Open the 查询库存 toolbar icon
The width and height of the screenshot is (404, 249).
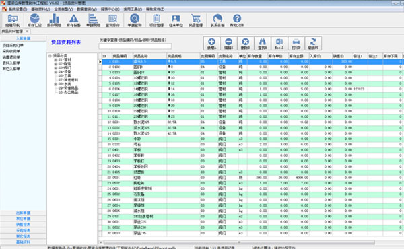pyautogui.click(x=112, y=21)
